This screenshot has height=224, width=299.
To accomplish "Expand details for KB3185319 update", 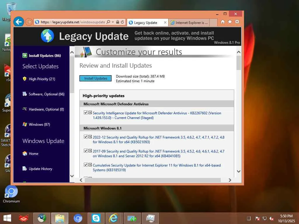I will tap(90, 164).
